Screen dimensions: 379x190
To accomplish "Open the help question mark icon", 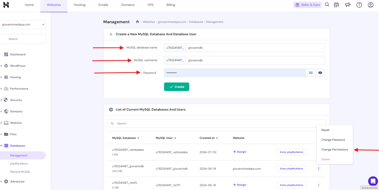I will (359, 5).
